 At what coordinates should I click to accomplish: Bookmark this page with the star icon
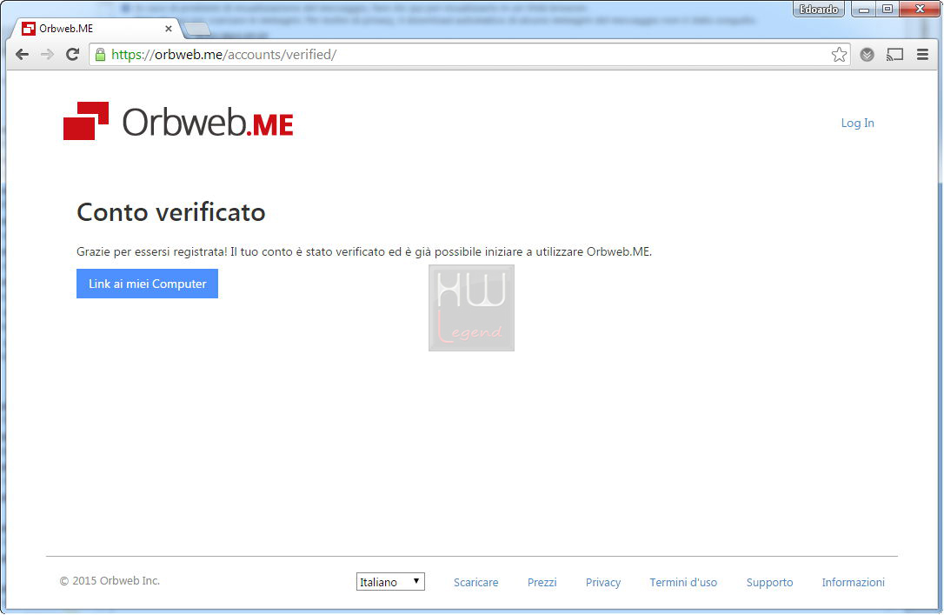pyautogui.click(x=839, y=55)
